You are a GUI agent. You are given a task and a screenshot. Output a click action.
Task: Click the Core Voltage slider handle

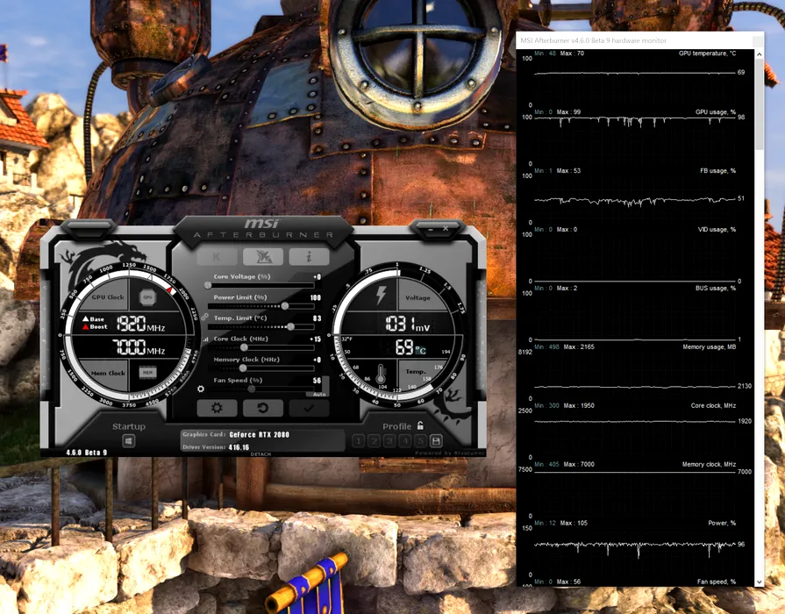208,285
